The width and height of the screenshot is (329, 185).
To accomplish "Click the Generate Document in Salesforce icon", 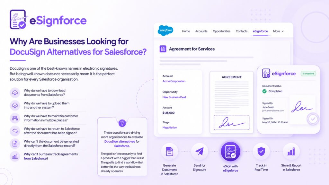I will [x=170, y=151].
